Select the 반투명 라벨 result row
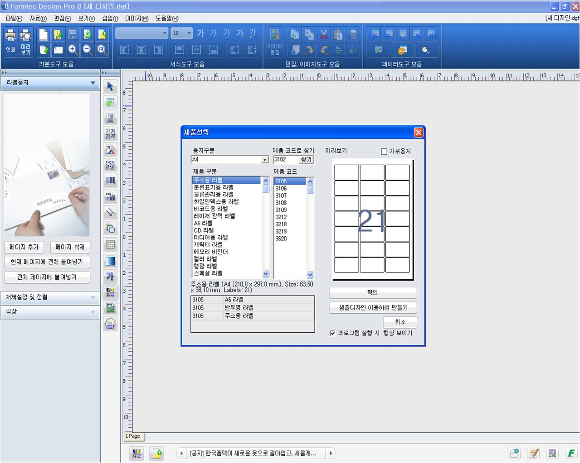This screenshot has height=463, width=580. point(253,308)
